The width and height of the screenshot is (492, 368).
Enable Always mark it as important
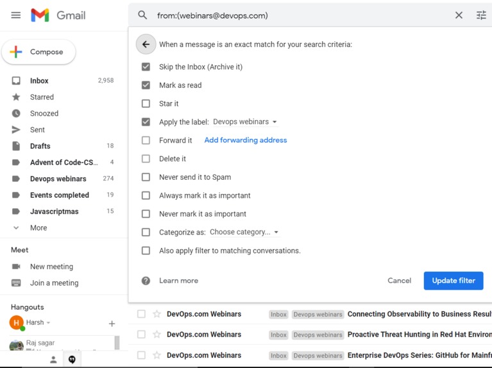146,195
